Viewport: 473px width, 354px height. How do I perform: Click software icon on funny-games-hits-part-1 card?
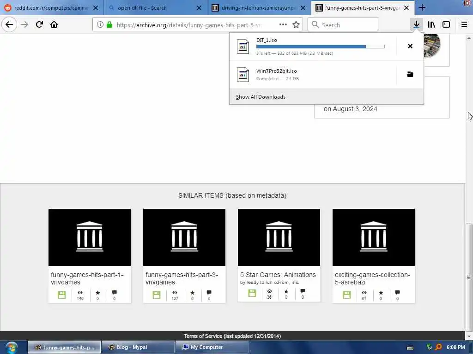(62, 295)
